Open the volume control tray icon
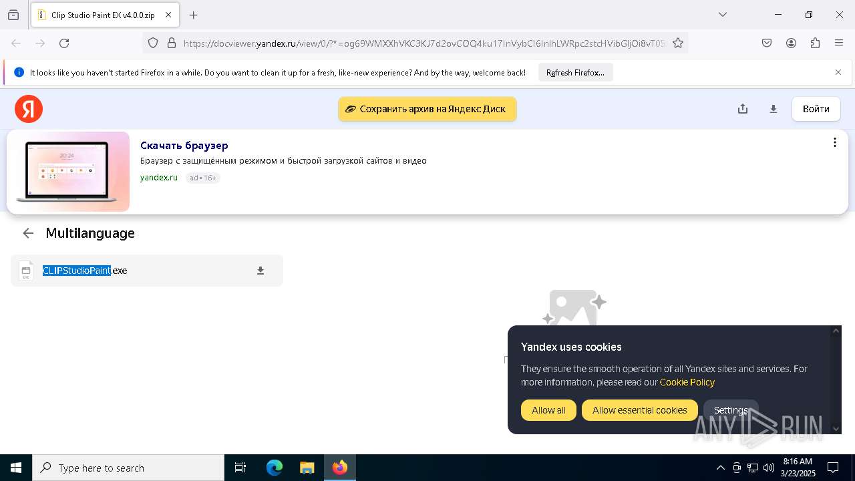Viewport: 855px width, 481px height. 769,468
